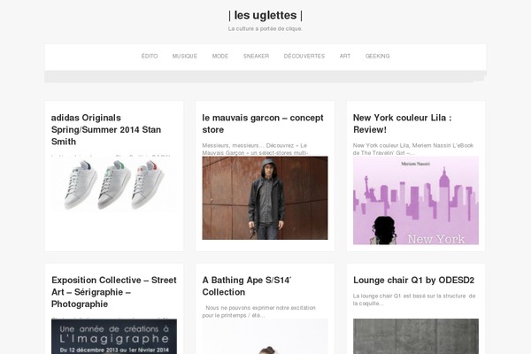Click the purple New York skyline cover
Image resolution: width=531 pixels, height=354 pixels.
[x=416, y=200]
